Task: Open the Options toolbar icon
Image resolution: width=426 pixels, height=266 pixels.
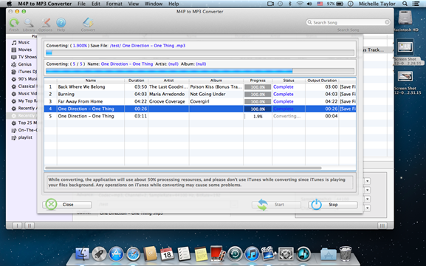Action: [45, 23]
